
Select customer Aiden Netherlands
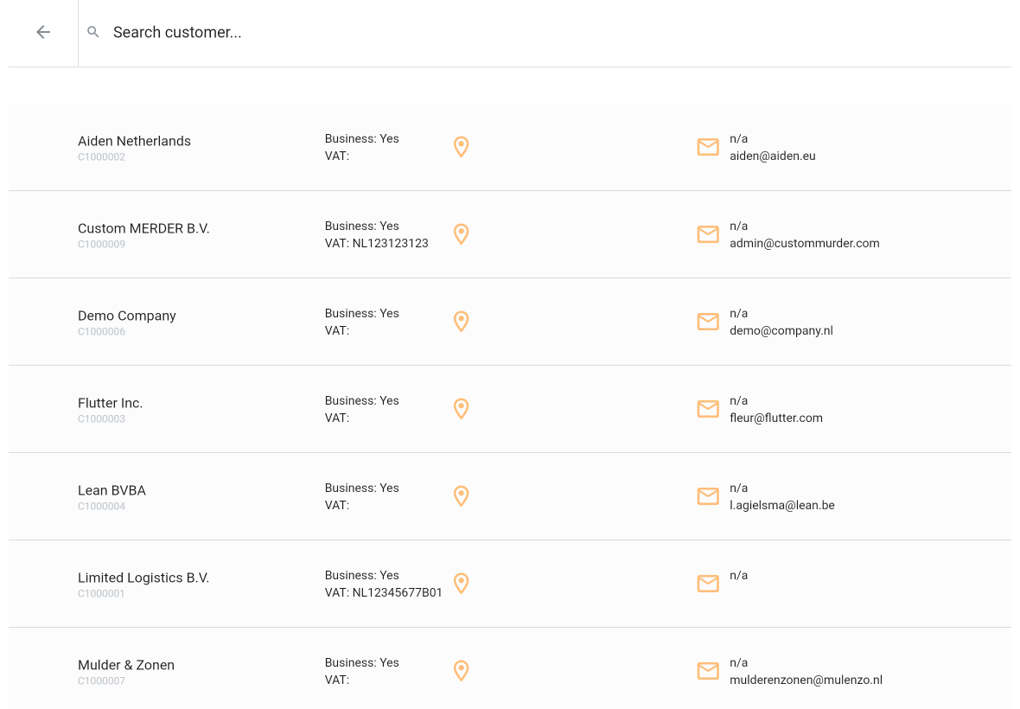134,141
